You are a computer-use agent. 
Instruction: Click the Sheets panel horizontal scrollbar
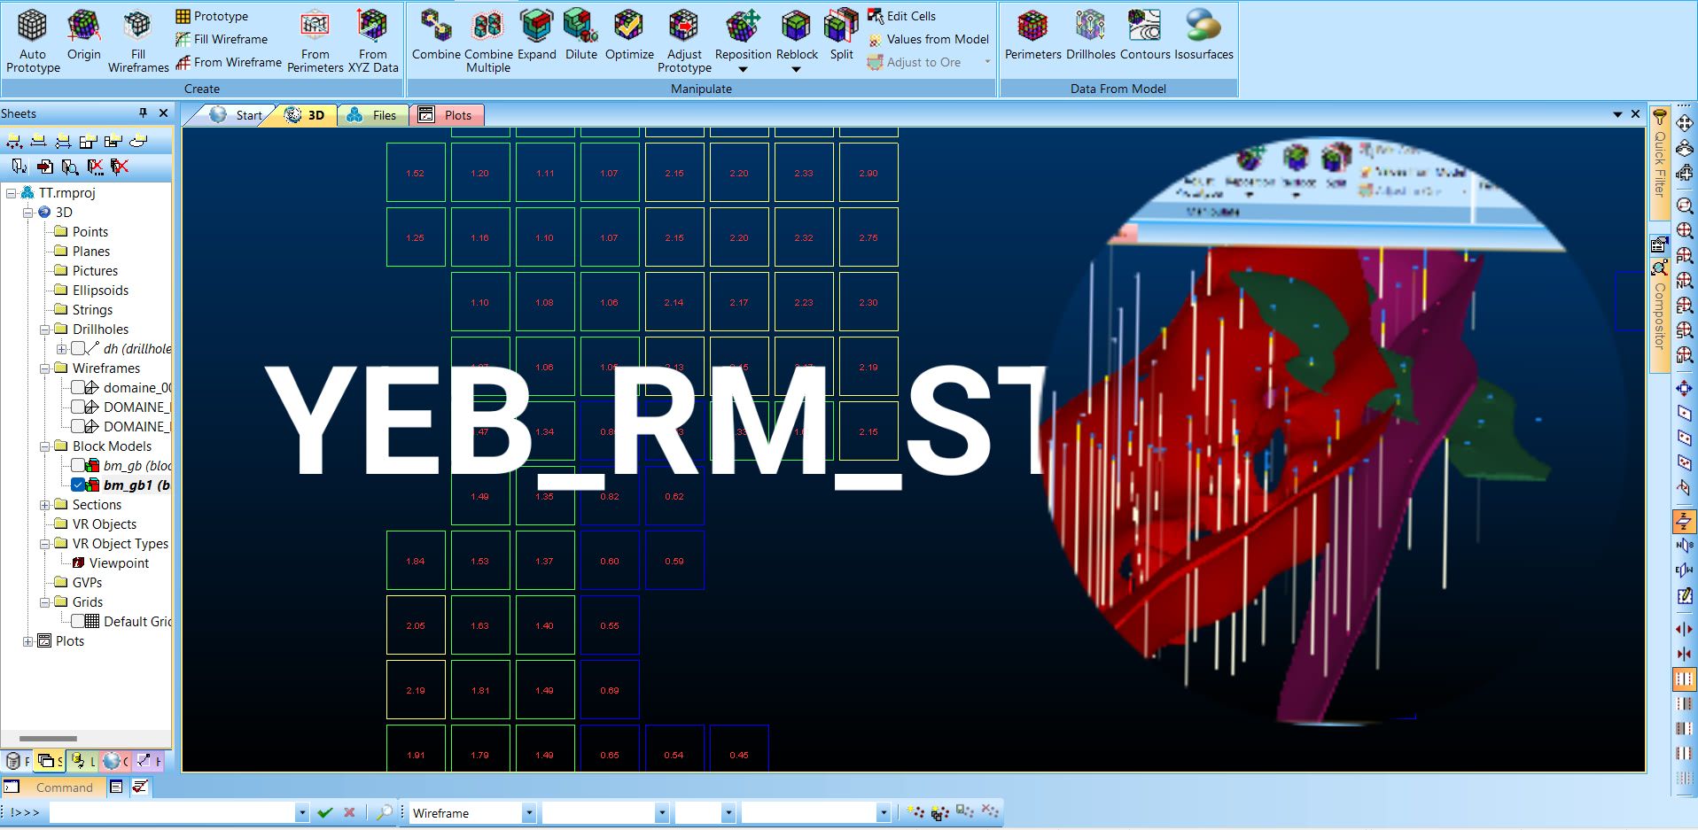tap(48, 738)
